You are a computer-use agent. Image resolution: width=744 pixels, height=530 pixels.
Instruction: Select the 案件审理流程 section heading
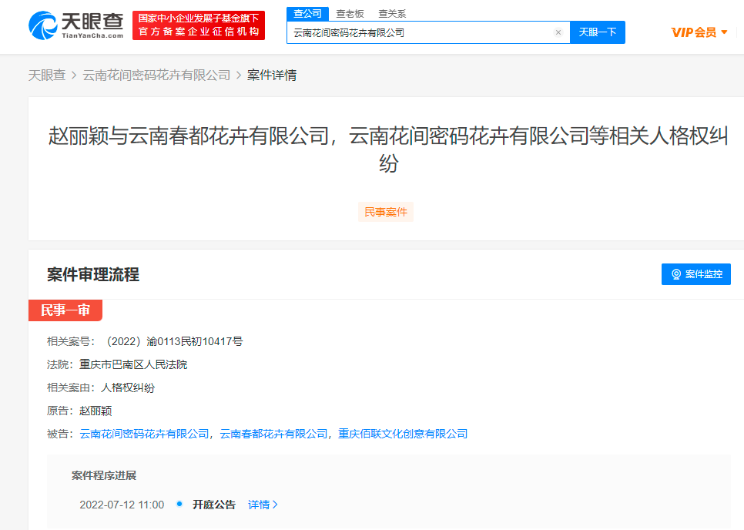click(x=93, y=274)
